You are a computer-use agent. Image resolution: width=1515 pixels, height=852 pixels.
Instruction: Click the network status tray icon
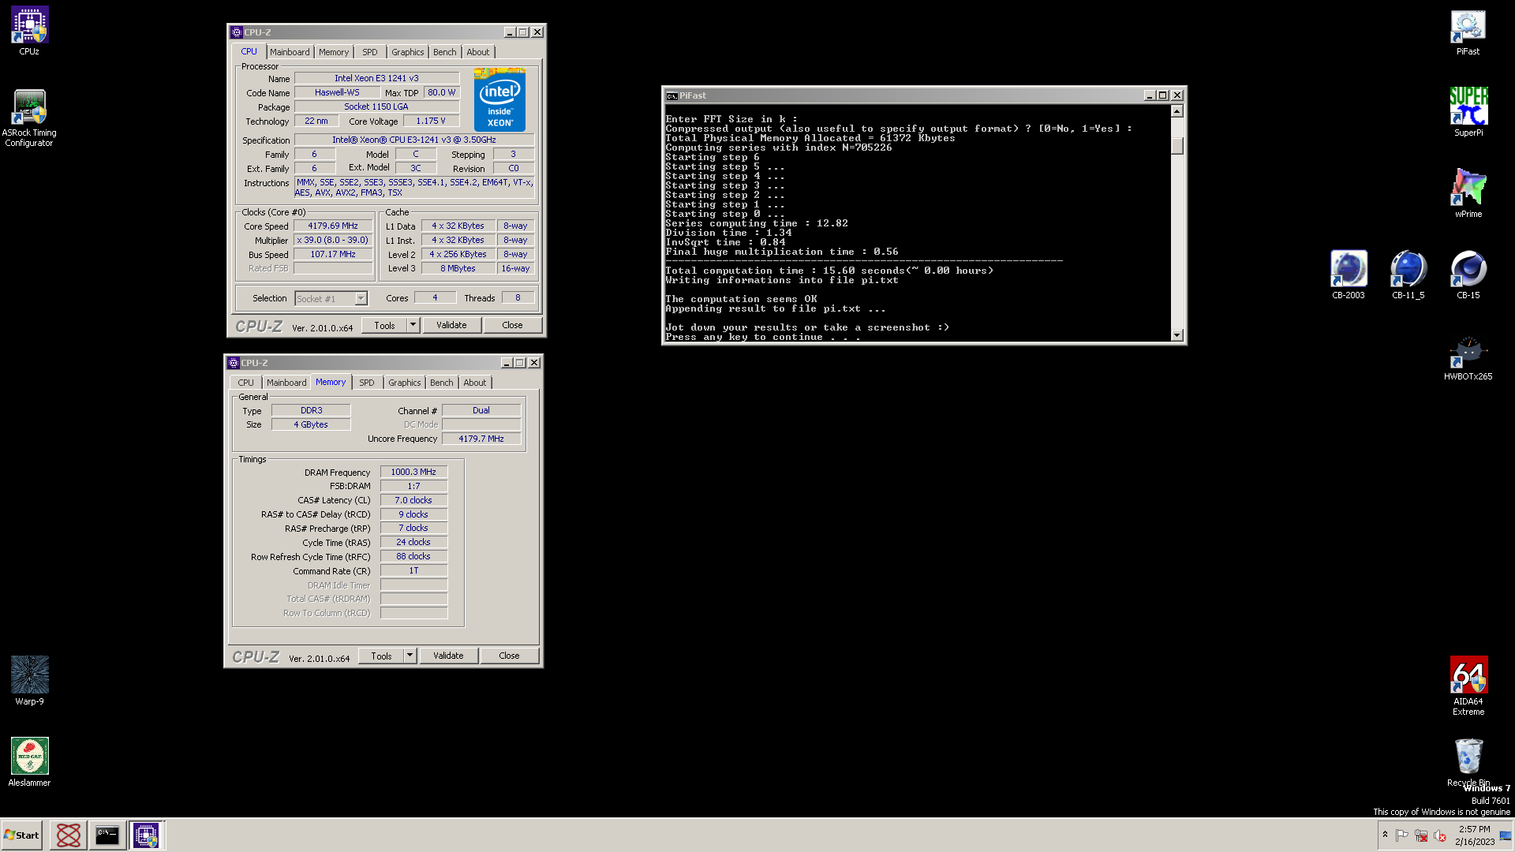[x=1421, y=835]
